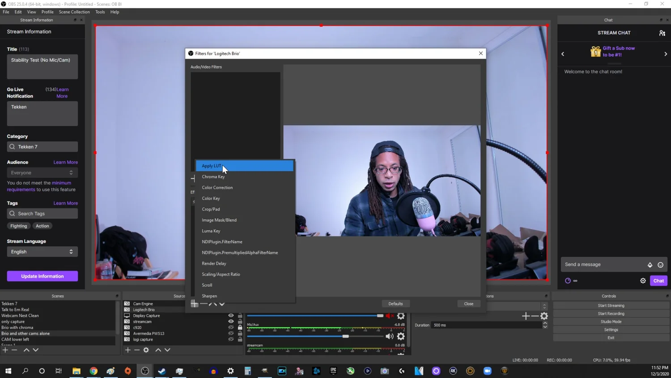This screenshot has width=671, height=378.
Task: Move selected filter up with the arrow icon
Action: tap(213, 304)
